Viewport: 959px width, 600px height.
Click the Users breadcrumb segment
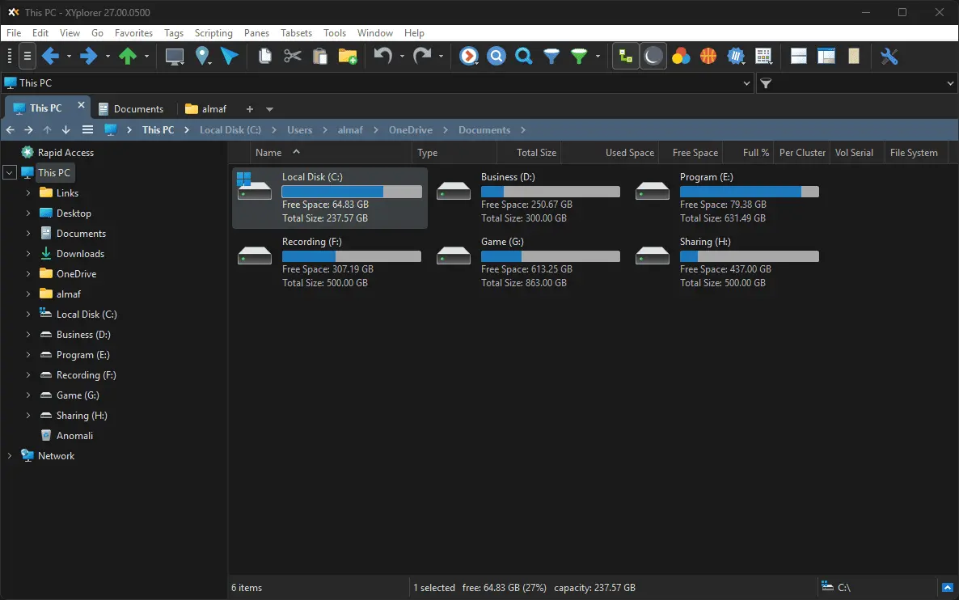tap(300, 130)
